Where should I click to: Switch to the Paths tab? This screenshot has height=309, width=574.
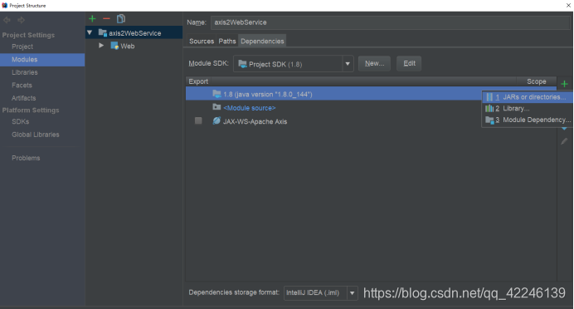point(227,41)
